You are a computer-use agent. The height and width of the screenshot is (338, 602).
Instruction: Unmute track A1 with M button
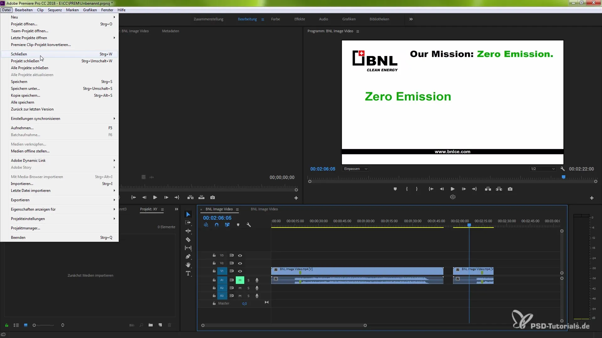click(x=240, y=280)
